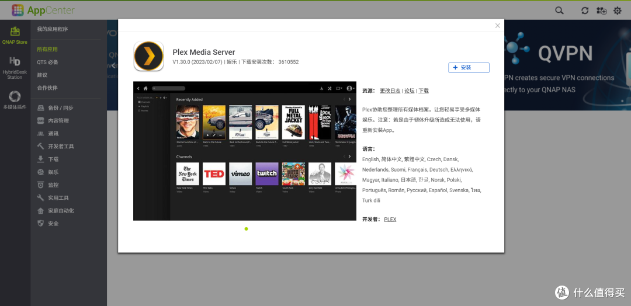Select the QTS 必备 menu item

point(47,62)
